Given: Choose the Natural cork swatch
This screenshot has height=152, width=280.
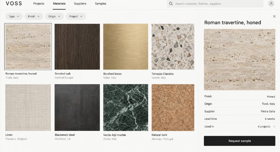Looking at the screenshot, I should tap(173, 107).
